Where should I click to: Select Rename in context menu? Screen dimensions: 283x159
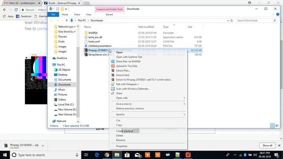(x=121, y=140)
